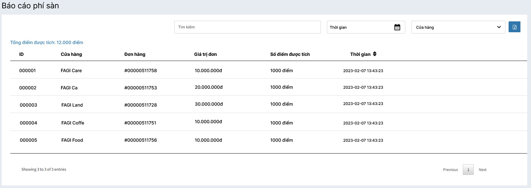Open order #00000511753
The image size is (531, 188).
tap(140, 88)
